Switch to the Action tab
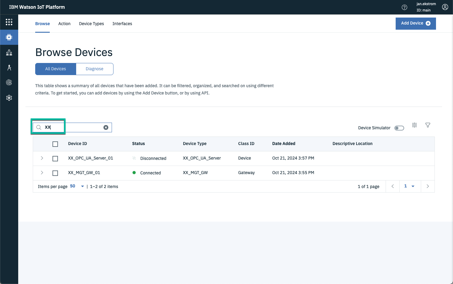 [x=64, y=24]
